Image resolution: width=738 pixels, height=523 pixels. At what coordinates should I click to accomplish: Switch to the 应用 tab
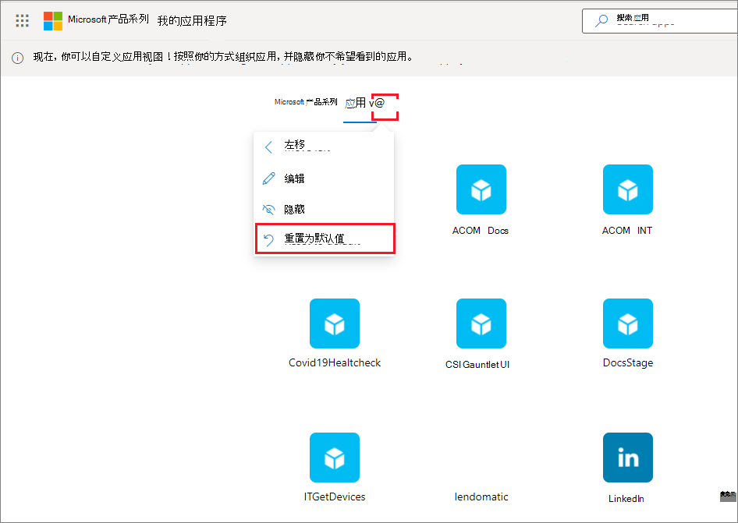pos(356,103)
